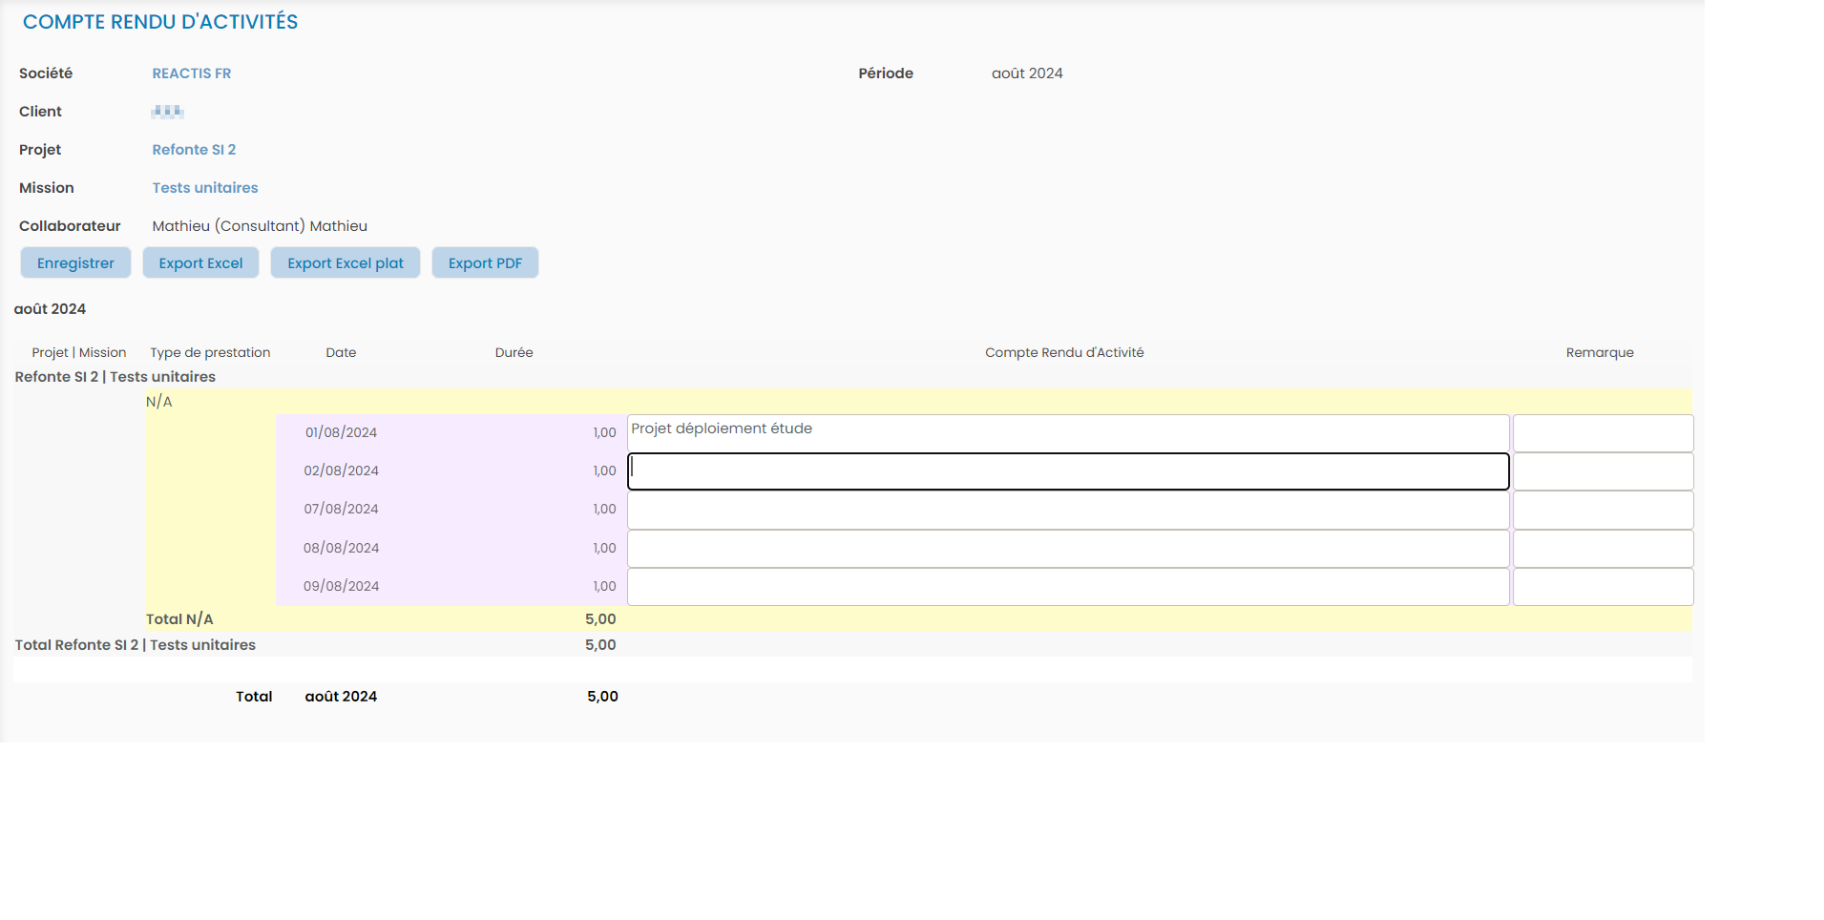Viewport: 1824px width, 920px height.
Task: Click the Enregistrer button
Action: pyautogui.click(x=75, y=263)
